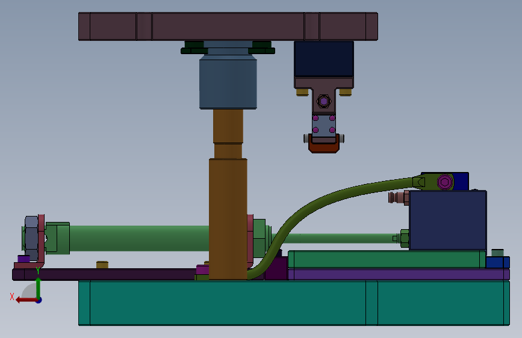Pick the pinkish fitting on navy block side
This screenshot has width=522, height=338.
tap(399, 198)
